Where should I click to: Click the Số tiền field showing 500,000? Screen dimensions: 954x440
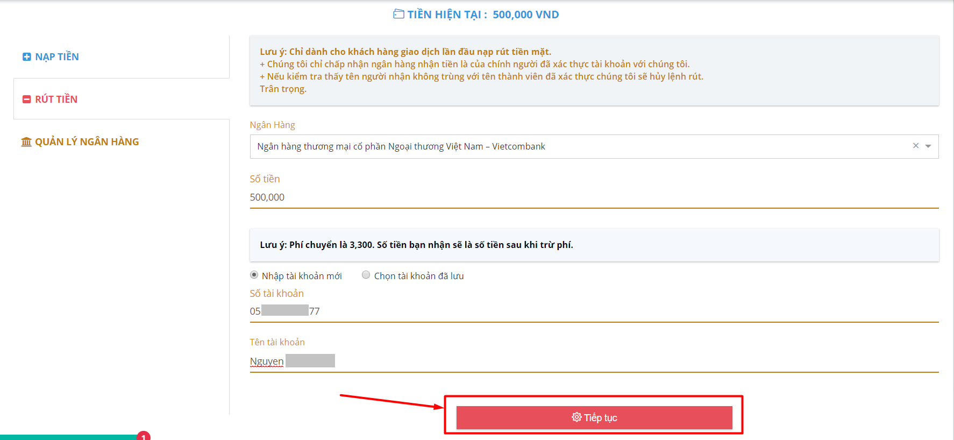pyautogui.click(x=594, y=197)
